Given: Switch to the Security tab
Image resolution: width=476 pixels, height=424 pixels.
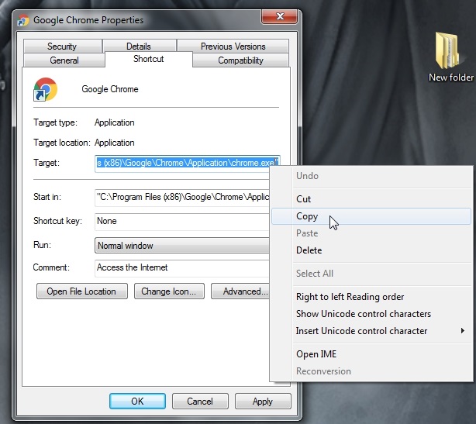Looking at the screenshot, I should [x=62, y=47].
